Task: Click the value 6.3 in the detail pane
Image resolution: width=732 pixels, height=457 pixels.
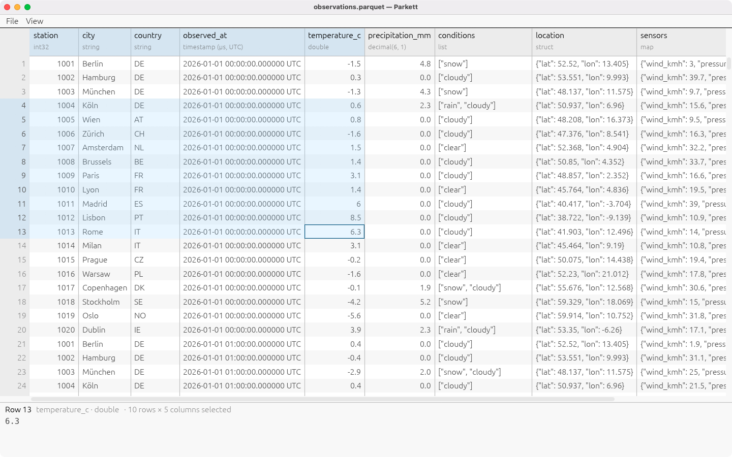Action: point(12,421)
